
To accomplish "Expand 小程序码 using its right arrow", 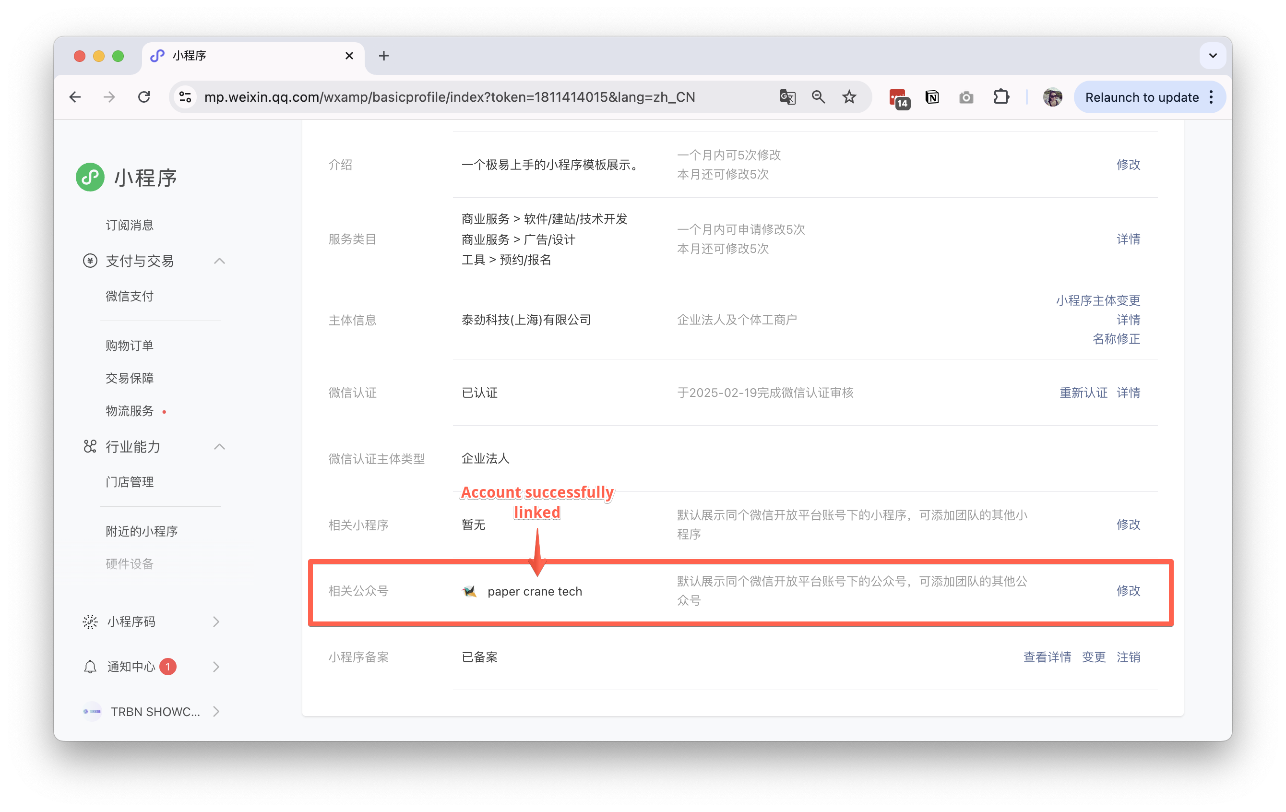I will pyautogui.click(x=216, y=621).
